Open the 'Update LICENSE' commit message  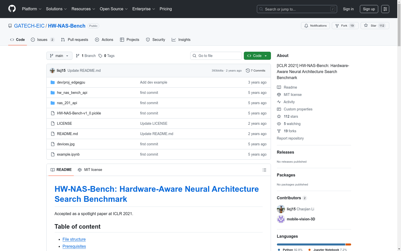pos(154,123)
